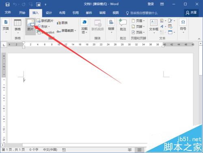Screen dimensions: 203x153
Task: Click 联机图片 online pictures
Action: point(45,21)
